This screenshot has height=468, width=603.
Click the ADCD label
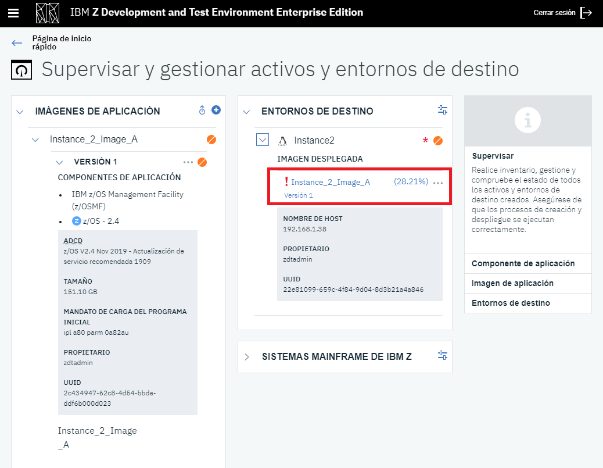(73, 241)
